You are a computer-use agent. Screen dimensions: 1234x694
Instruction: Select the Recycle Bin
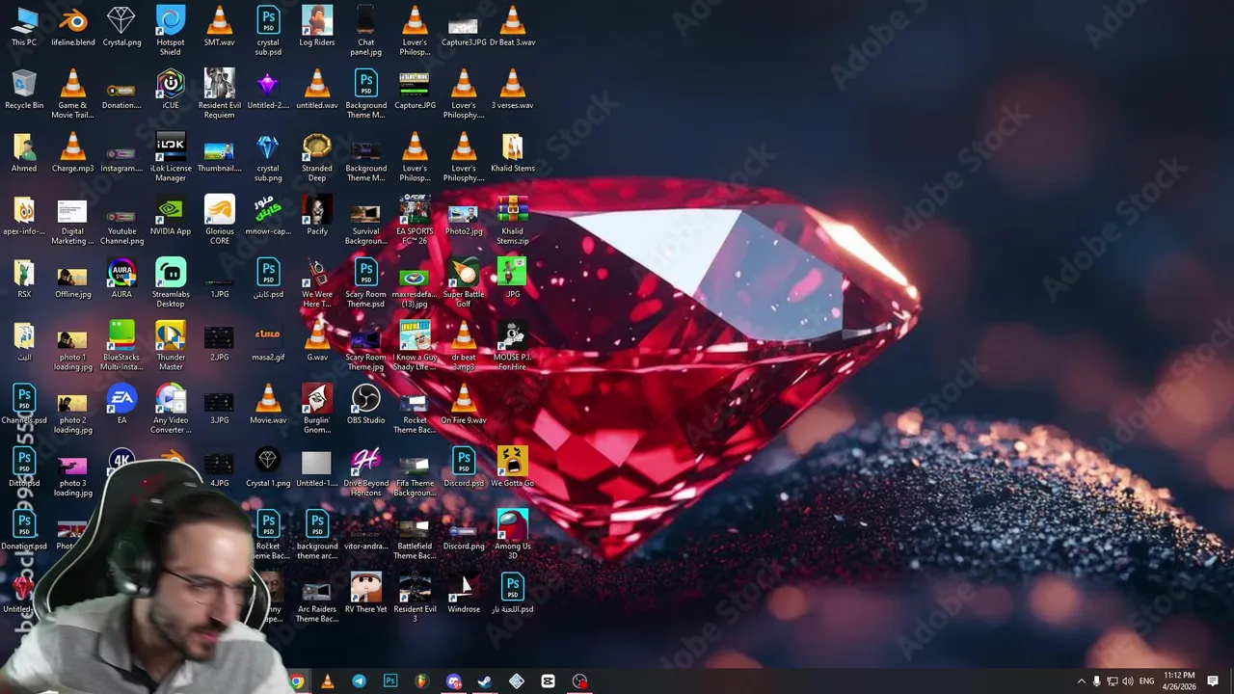(x=24, y=90)
